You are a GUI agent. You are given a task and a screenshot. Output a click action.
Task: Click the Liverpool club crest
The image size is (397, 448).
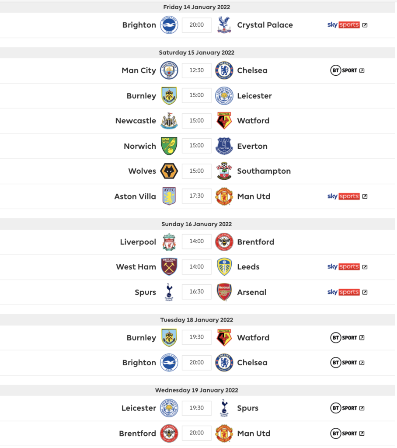[x=169, y=241]
